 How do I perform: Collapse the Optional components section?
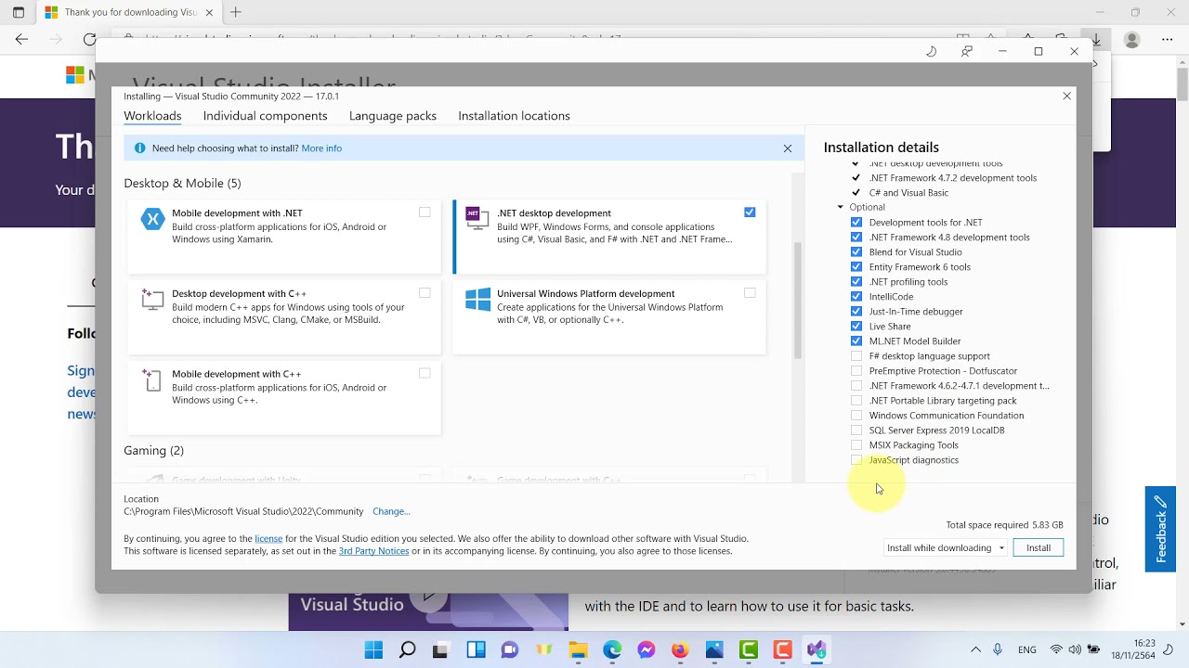tap(841, 208)
